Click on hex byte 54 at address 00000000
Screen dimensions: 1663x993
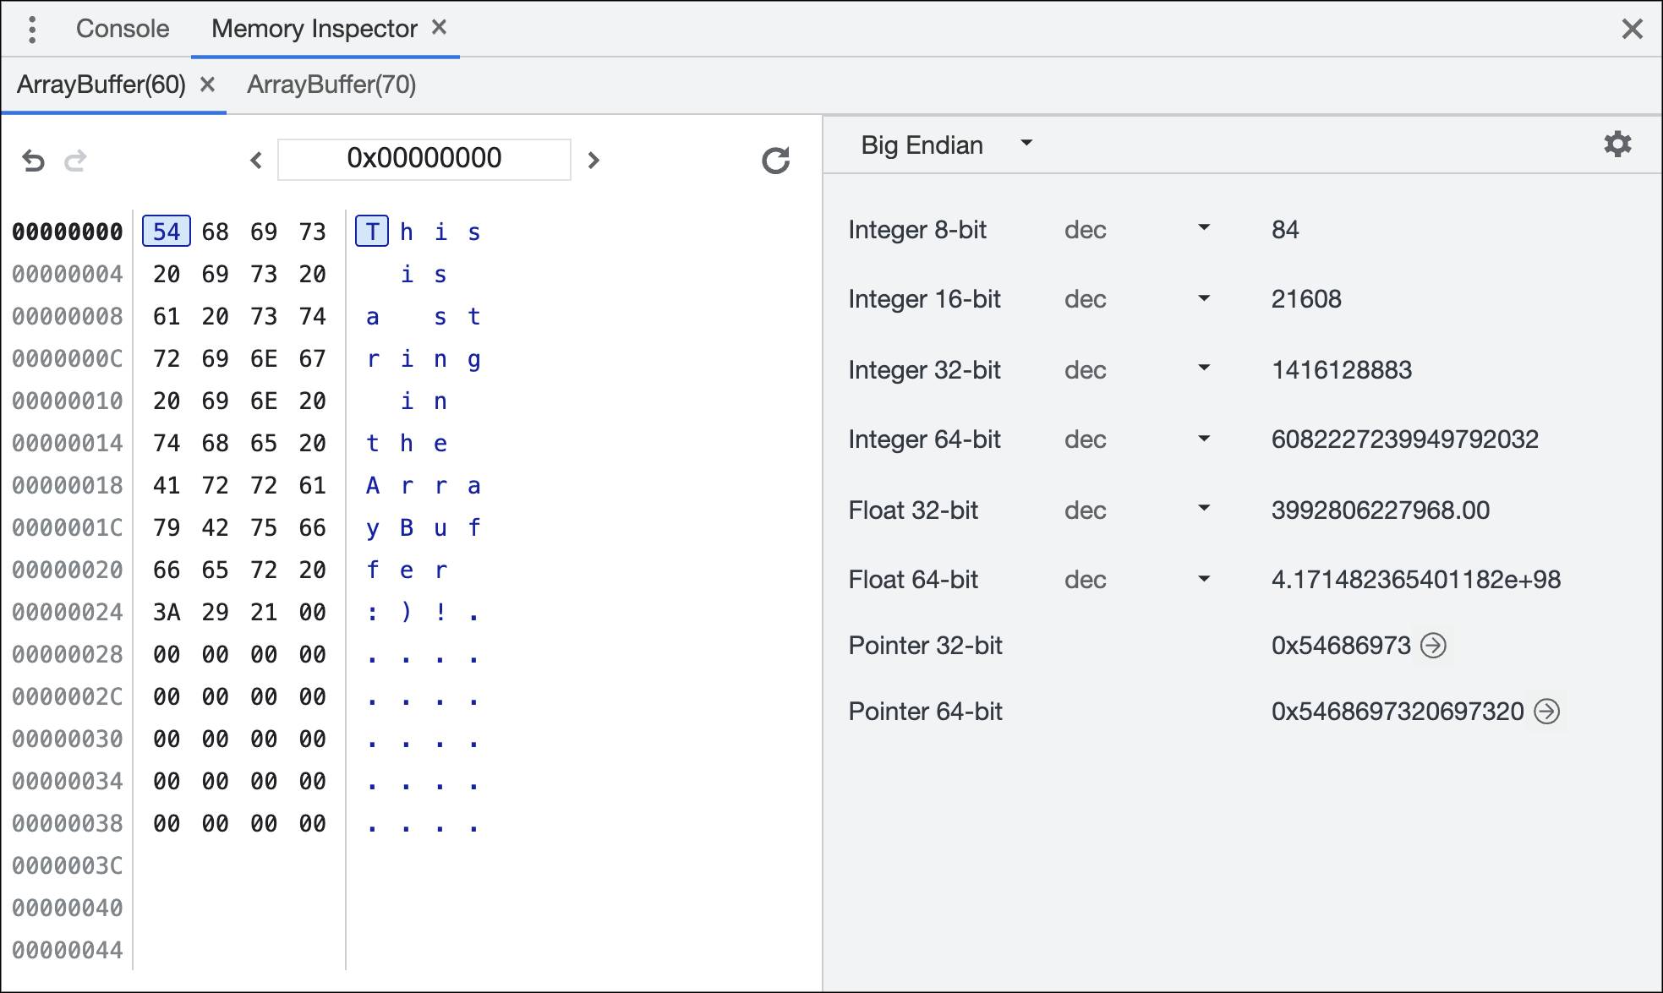166,231
